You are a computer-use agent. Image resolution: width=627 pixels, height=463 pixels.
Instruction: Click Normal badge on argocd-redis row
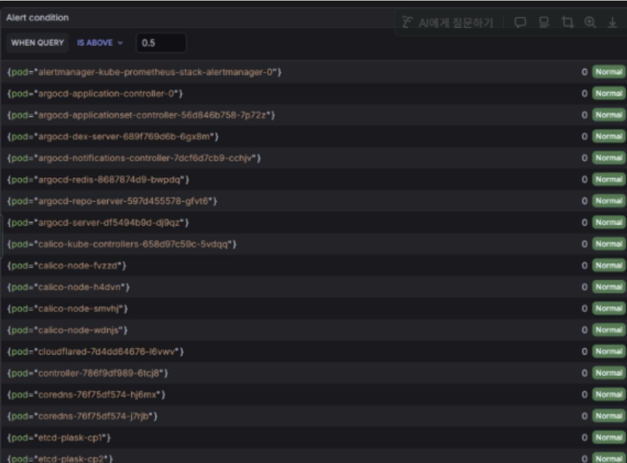(610, 180)
